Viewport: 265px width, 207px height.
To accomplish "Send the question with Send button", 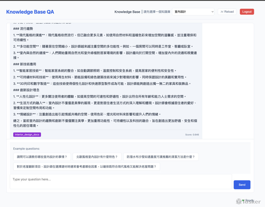I will point(242,185).
